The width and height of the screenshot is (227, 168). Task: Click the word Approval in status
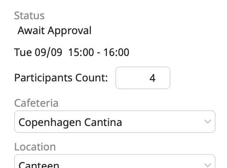click(70, 31)
